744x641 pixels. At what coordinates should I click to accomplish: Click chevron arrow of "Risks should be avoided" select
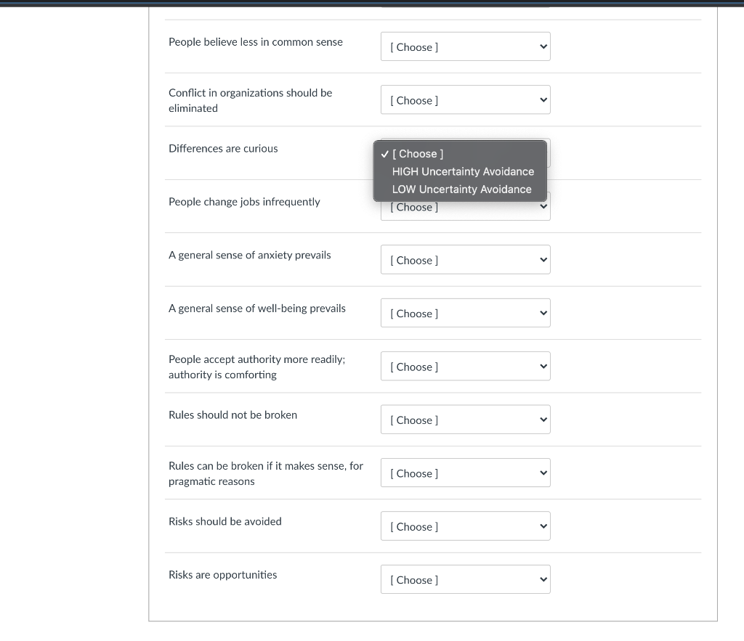[543, 526]
